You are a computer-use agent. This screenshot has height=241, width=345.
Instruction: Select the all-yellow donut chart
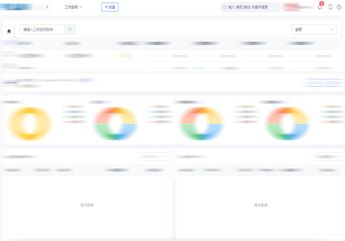tap(30, 123)
